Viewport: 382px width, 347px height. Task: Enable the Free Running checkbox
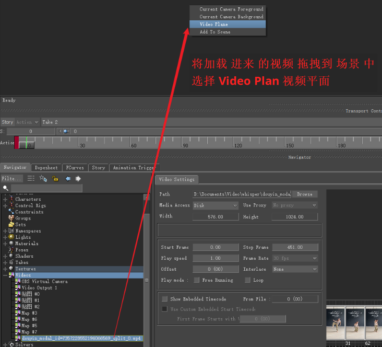pyautogui.click(x=197, y=280)
